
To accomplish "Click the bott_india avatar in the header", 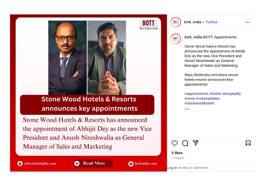I will 176,22.
